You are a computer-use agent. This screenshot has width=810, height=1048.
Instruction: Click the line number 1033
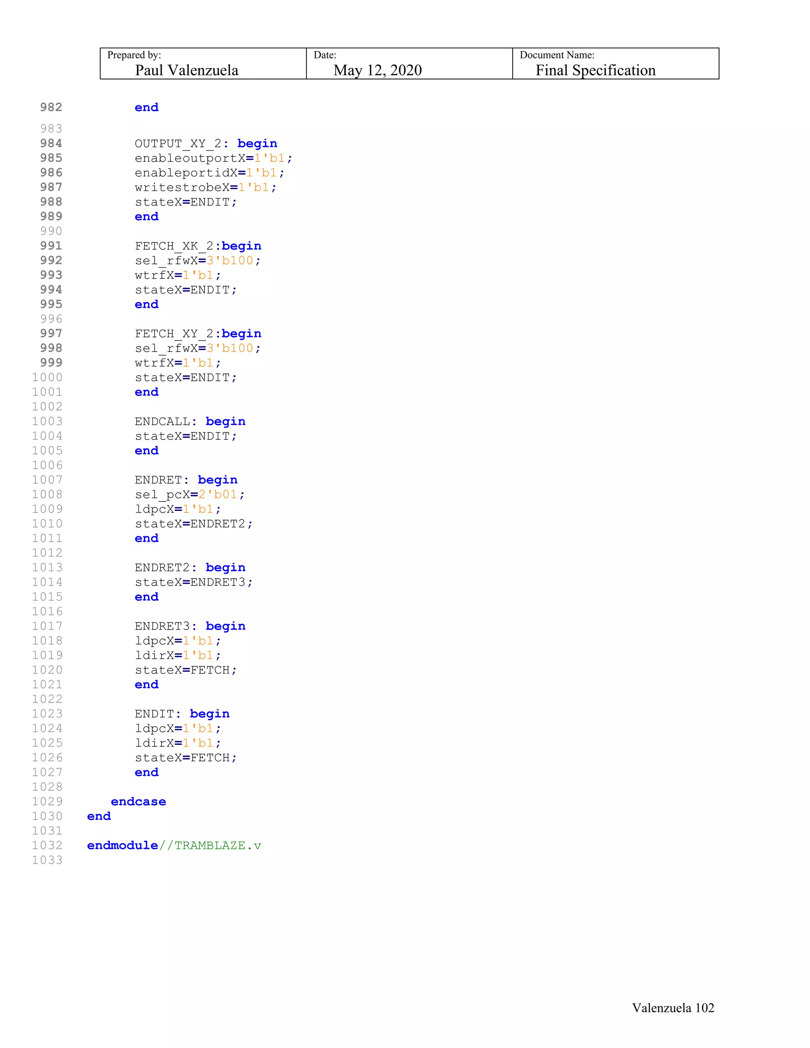pyautogui.click(x=47, y=860)
